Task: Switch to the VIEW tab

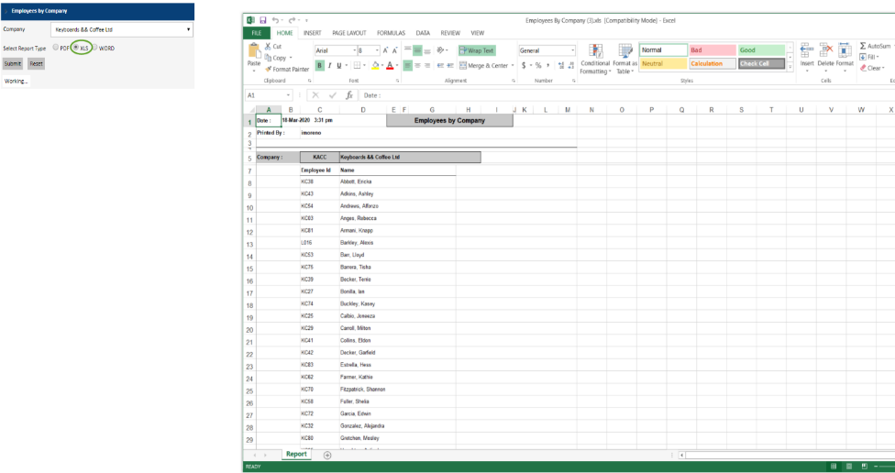Action: (478, 33)
